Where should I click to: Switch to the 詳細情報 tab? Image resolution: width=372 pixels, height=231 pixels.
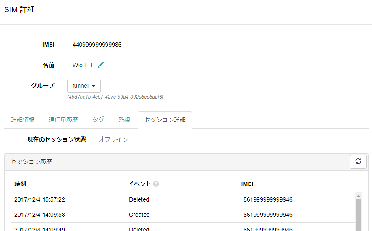point(23,120)
